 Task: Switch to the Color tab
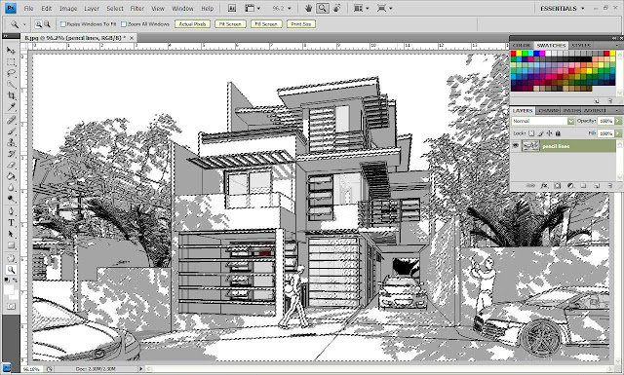[522, 46]
